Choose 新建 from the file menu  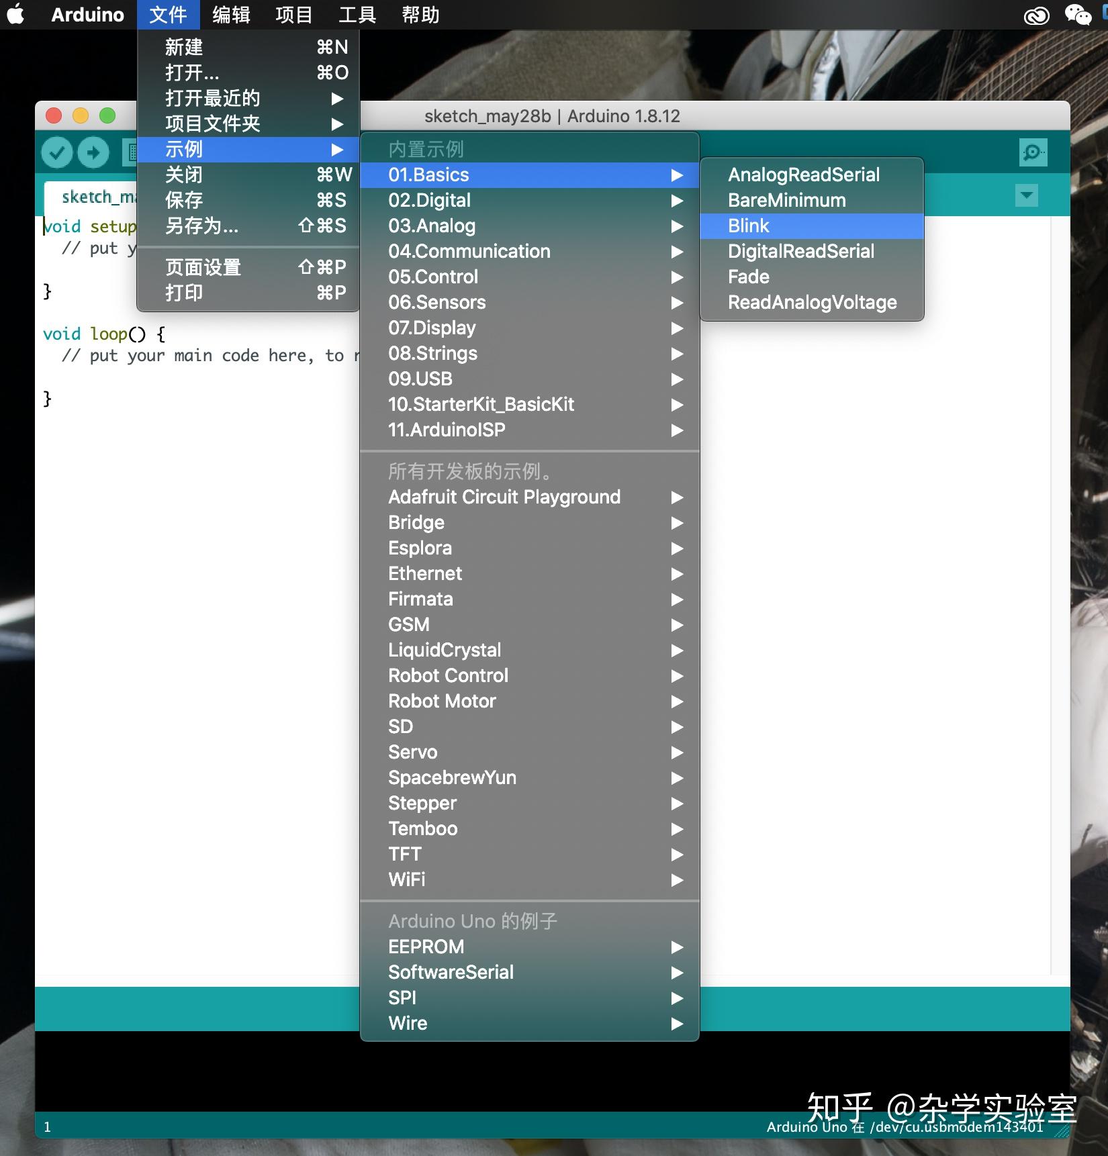point(248,47)
